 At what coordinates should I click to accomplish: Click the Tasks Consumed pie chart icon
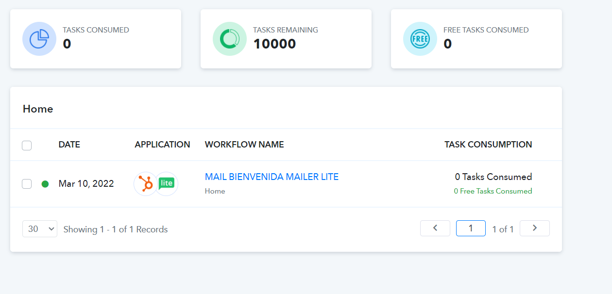[39, 39]
